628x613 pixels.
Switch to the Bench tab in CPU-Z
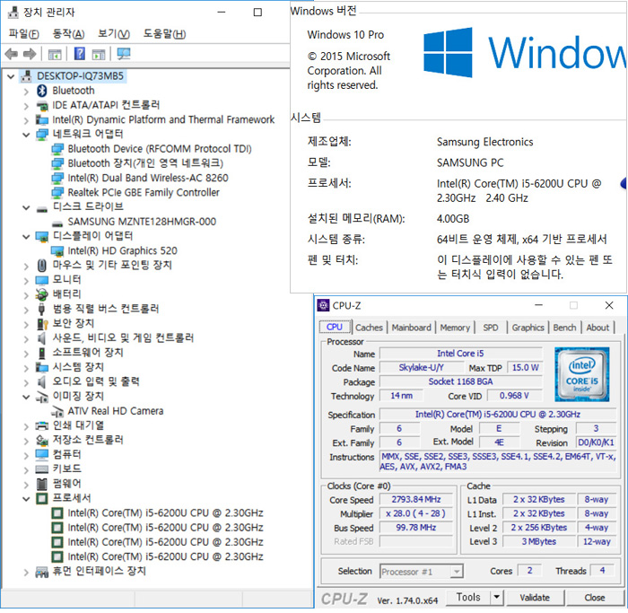(564, 328)
